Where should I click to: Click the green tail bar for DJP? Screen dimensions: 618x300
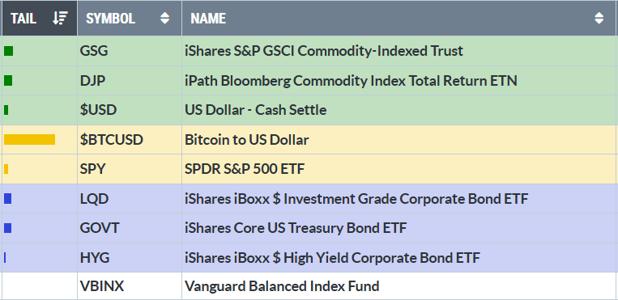coord(8,81)
